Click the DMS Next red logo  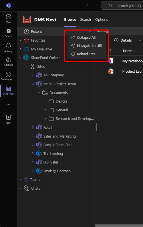(x=27, y=19)
